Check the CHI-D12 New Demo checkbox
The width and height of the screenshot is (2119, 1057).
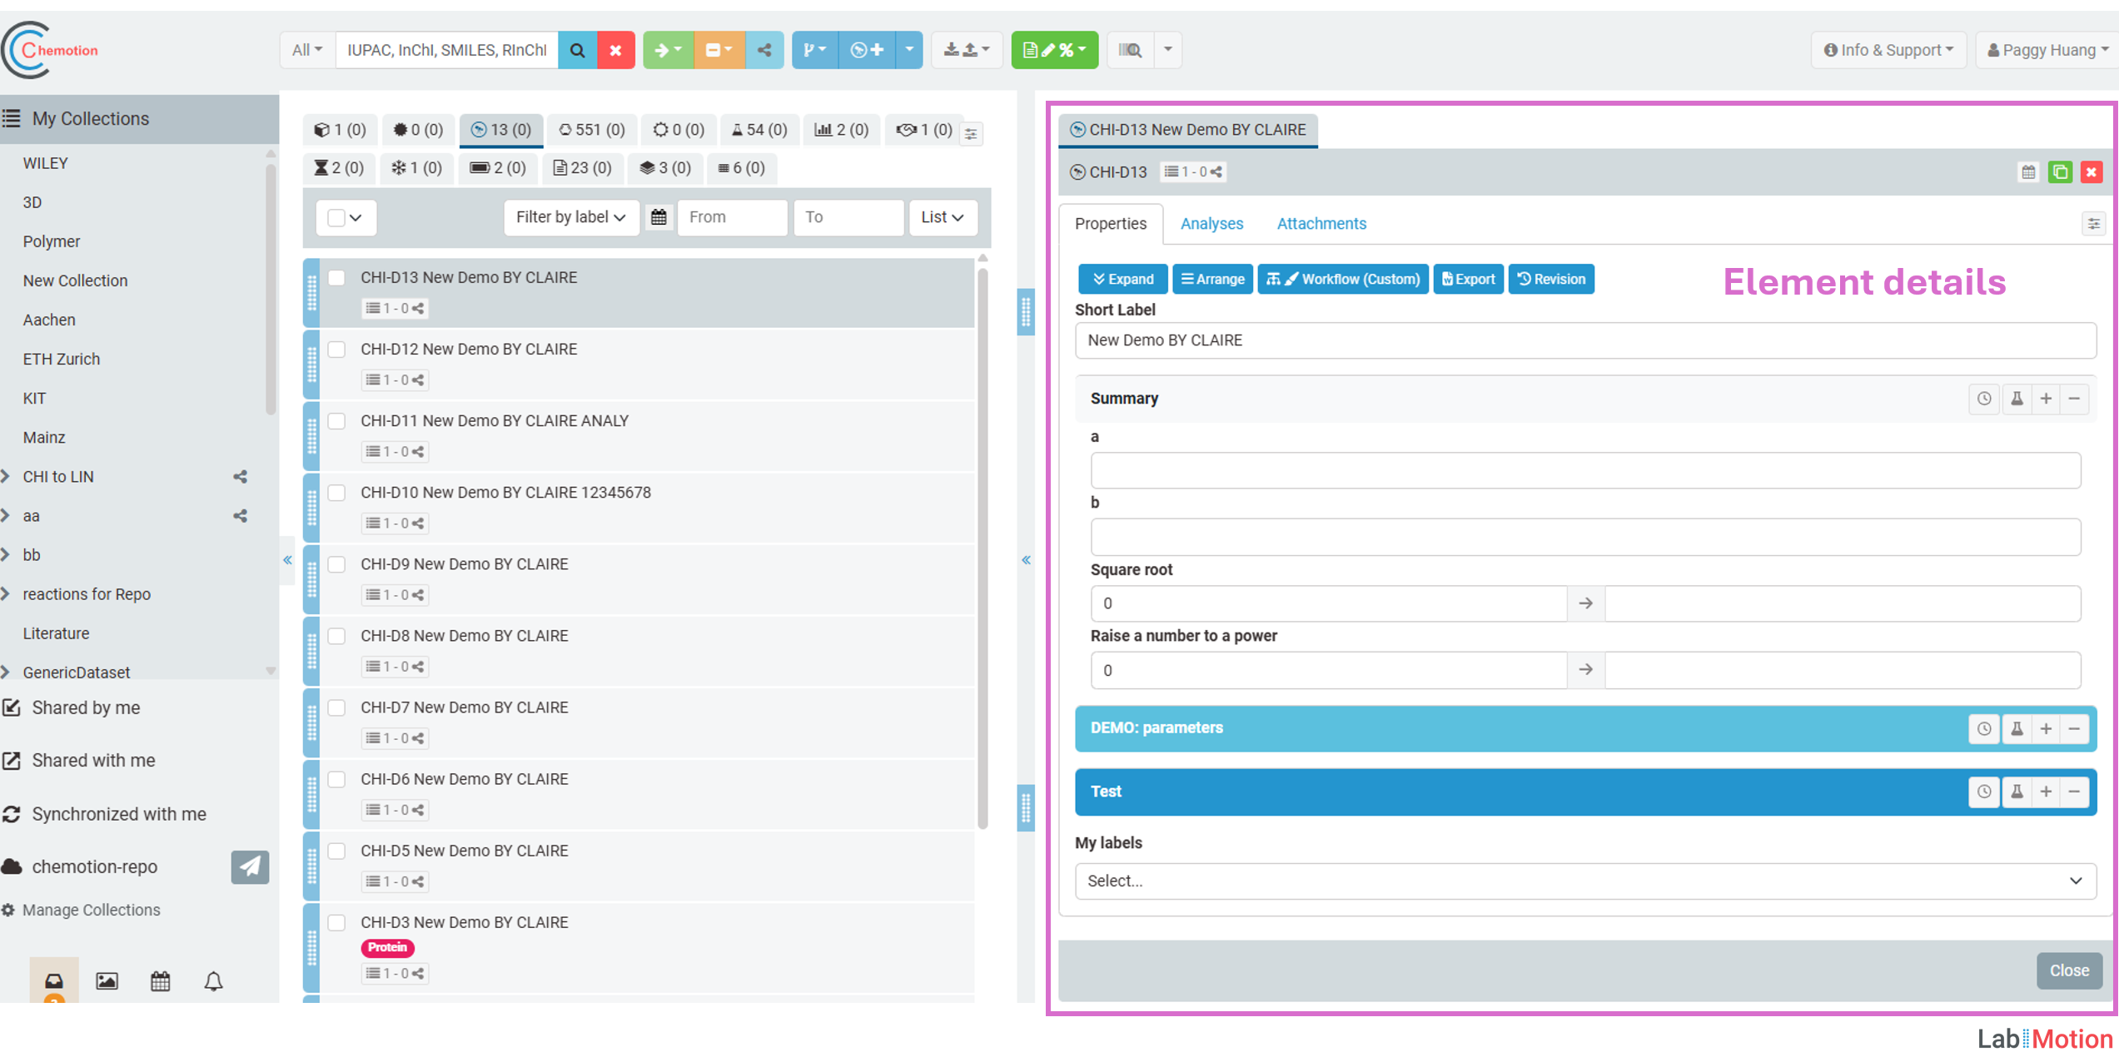(336, 350)
